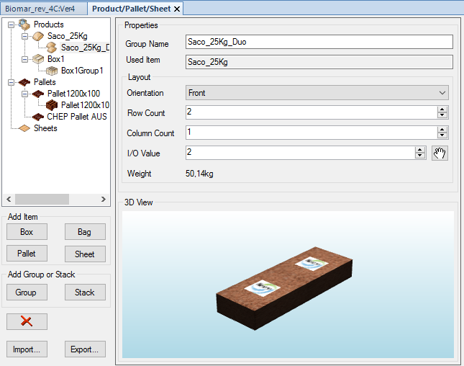Click the Box1 box icon
The width and height of the screenshot is (464, 366).
click(x=38, y=59)
